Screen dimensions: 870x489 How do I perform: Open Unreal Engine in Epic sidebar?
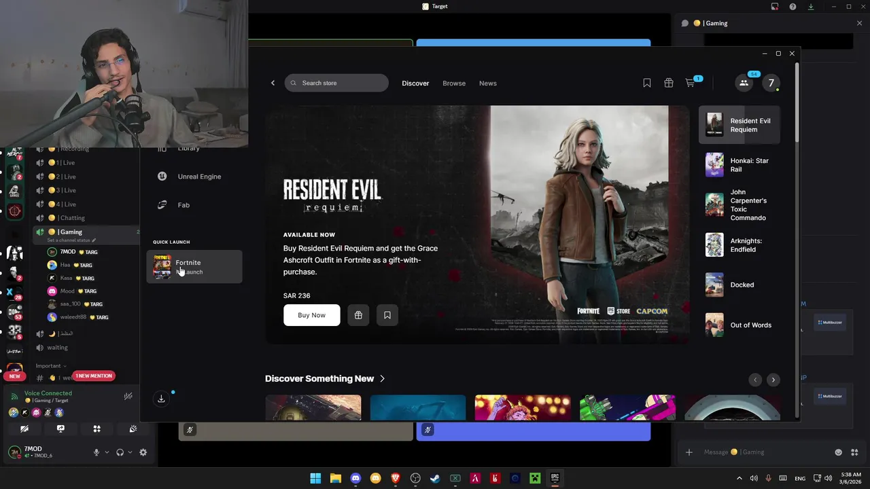(190, 177)
